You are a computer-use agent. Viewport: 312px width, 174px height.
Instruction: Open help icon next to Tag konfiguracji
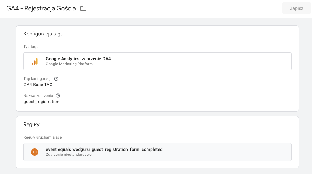pos(56,79)
